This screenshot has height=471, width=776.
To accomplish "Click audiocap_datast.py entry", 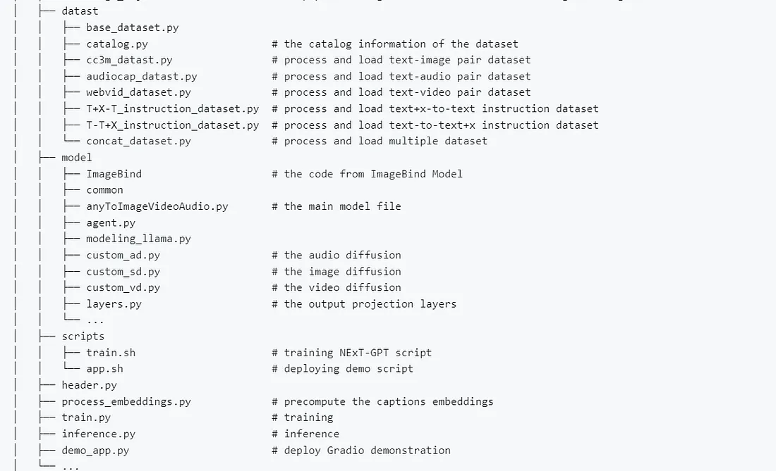I will (142, 77).
